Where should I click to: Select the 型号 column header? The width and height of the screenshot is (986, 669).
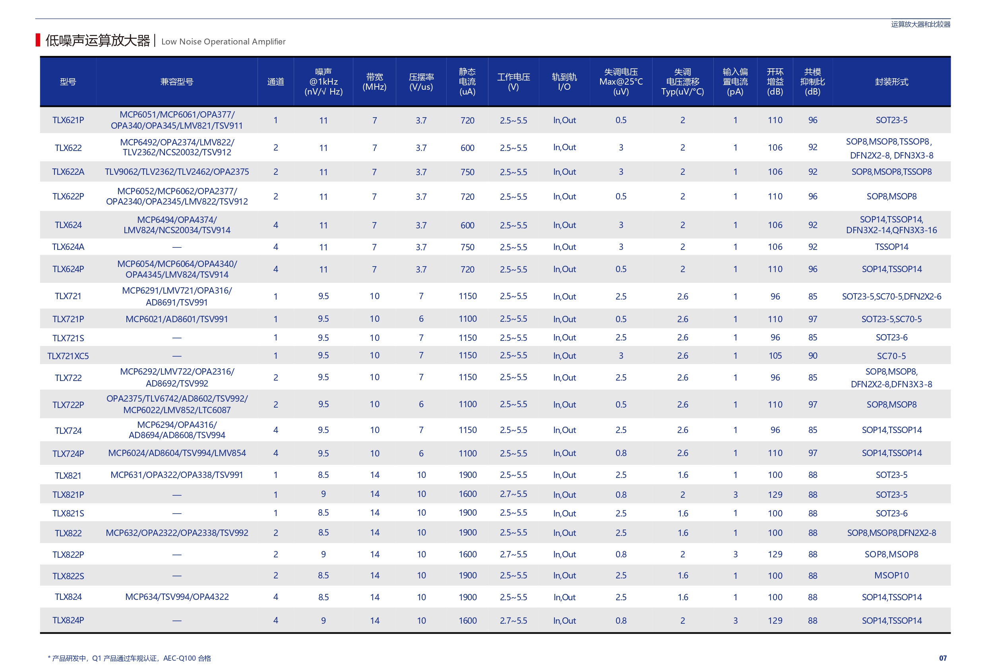[68, 82]
